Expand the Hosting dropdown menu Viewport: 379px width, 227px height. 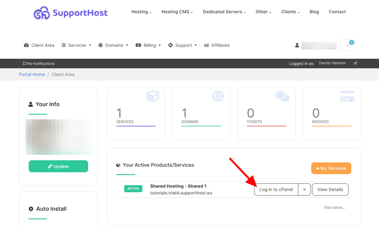(x=141, y=12)
